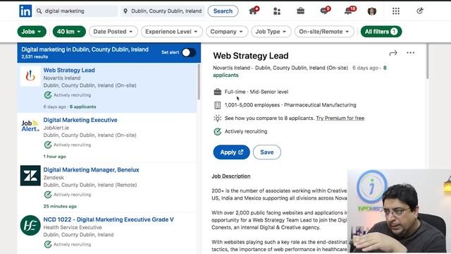Open the Web Strategy Lead listing
This screenshot has height=254, width=451.
coord(69,70)
